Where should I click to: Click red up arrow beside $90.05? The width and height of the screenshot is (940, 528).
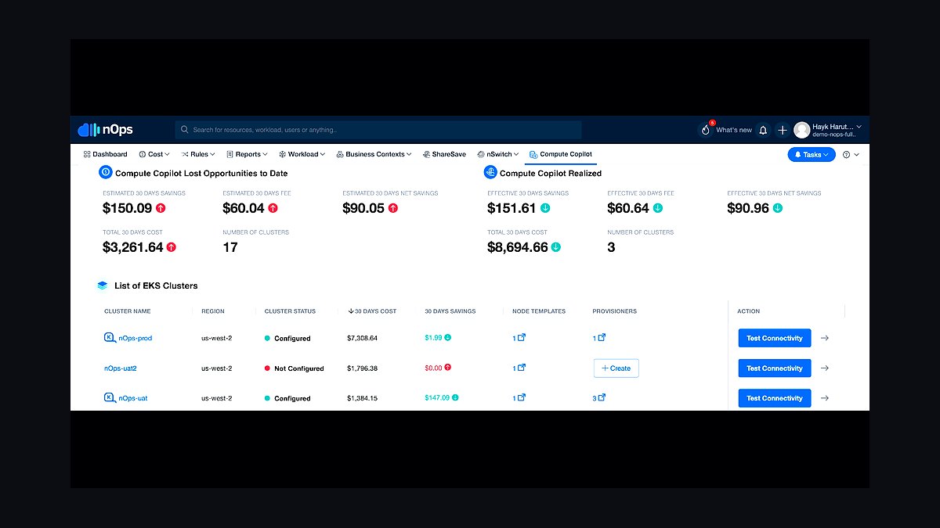click(x=393, y=208)
